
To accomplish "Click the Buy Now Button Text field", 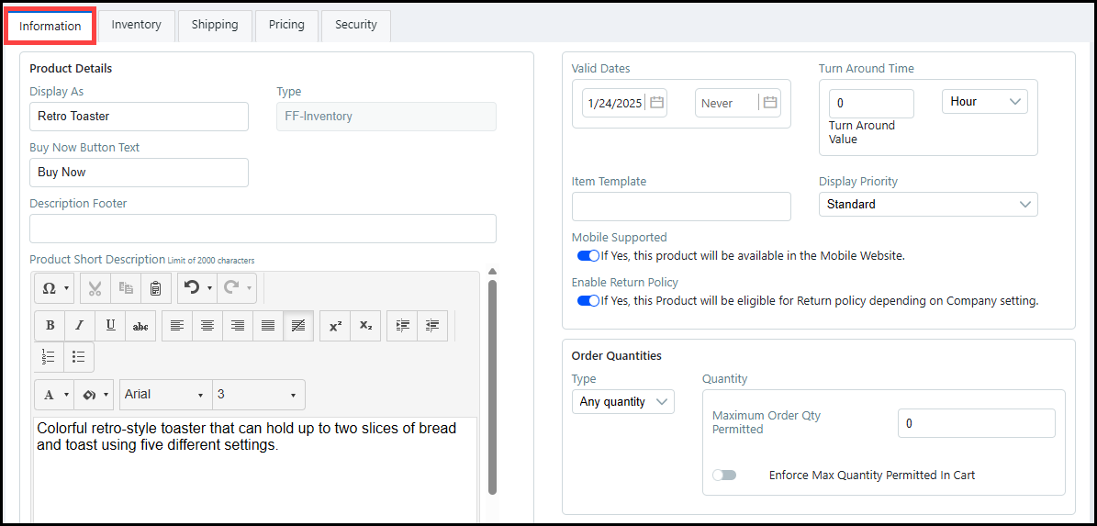I will (139, 173).
